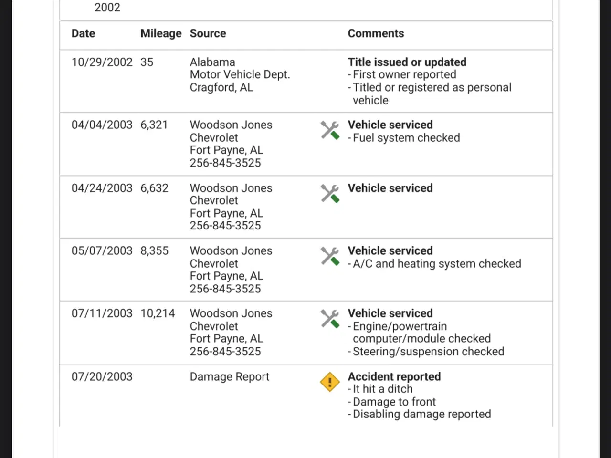Select the wrench icon beside the A/C check entry
Image resolution: width=611 pixels, height=458 pixels.
click(x=330, y=256)
